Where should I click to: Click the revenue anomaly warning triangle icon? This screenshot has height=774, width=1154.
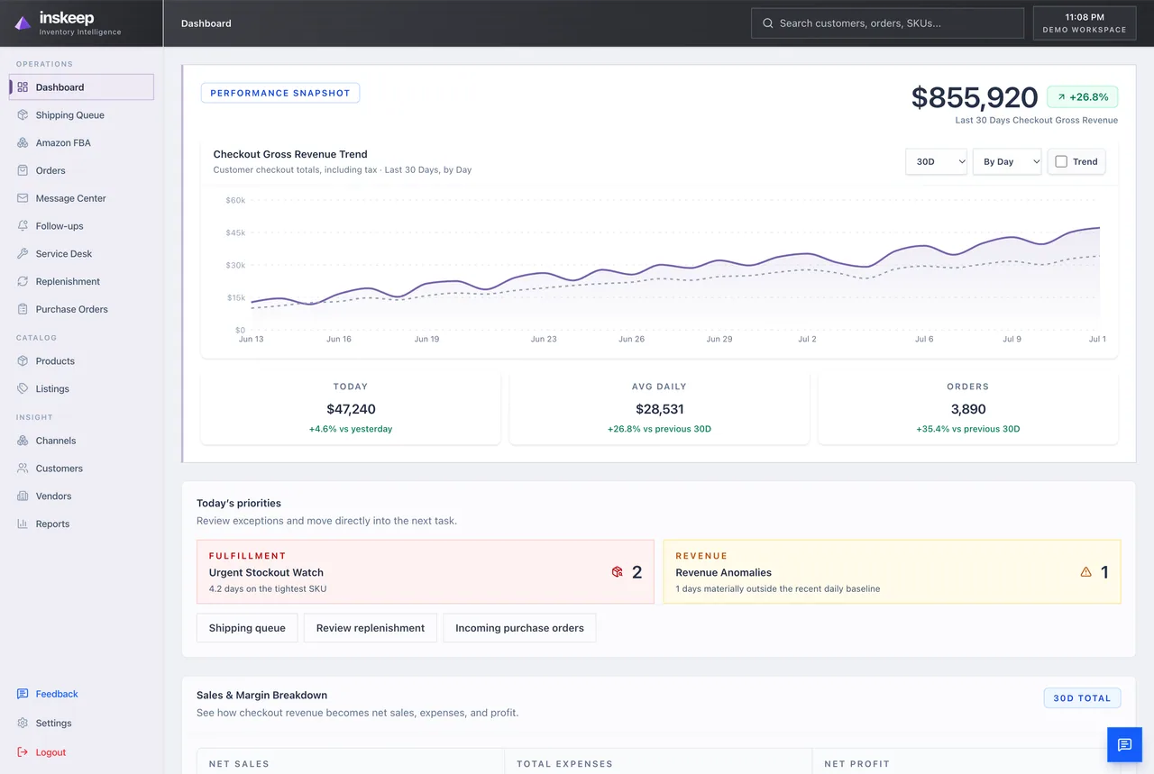tap(1085, 572)
